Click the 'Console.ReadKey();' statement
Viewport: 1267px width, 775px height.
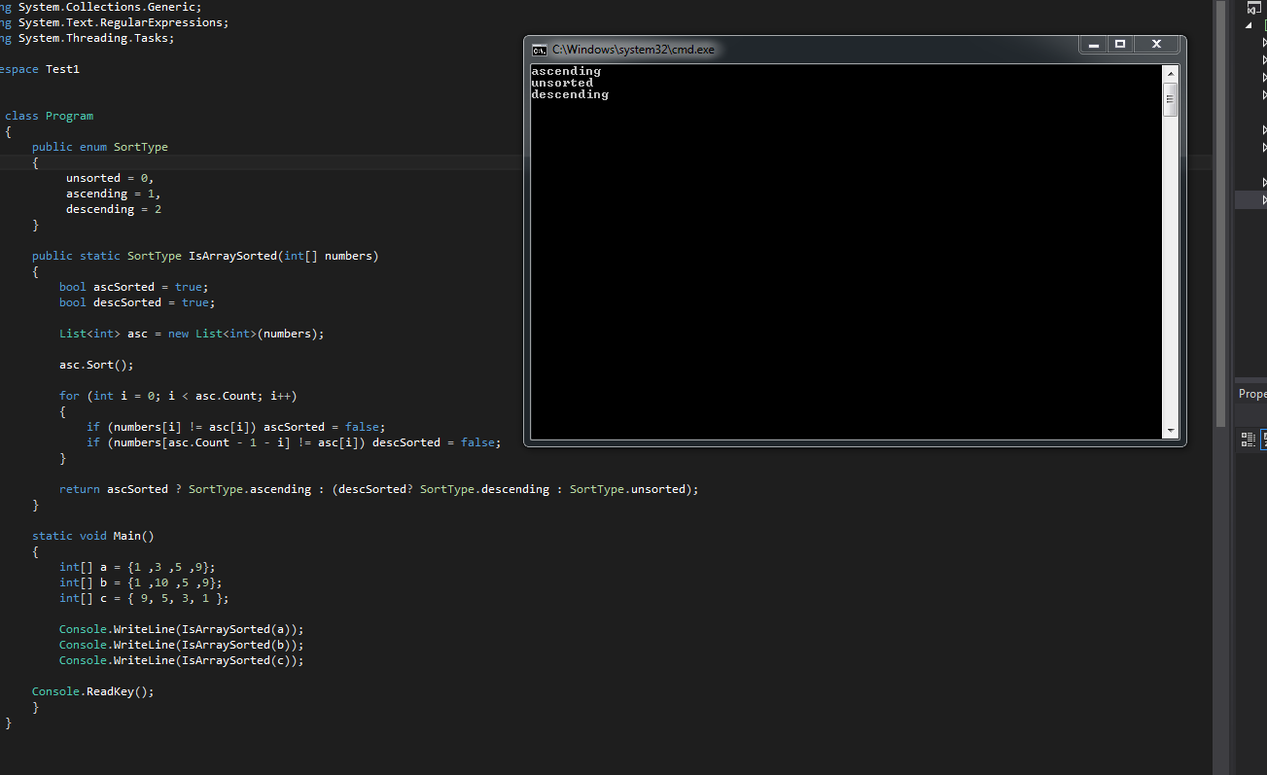click(93, 691)
